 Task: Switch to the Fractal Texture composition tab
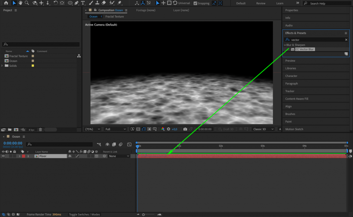pyautogui.click(x=114, y=16)
